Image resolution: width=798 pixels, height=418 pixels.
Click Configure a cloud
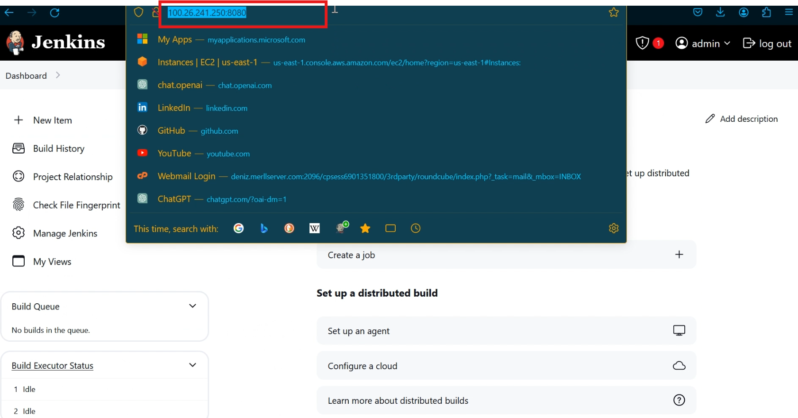pyautogui.click(x=507, y=366)
